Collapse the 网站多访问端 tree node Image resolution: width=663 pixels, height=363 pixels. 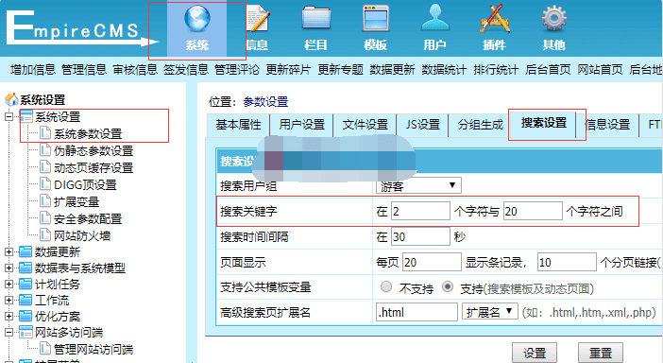(x=8, y=332)
